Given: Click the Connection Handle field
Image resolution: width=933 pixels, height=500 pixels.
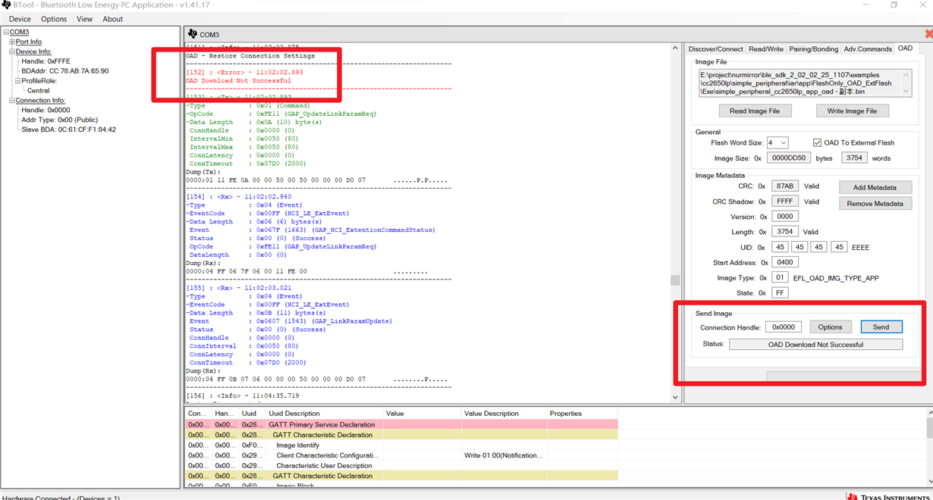Looking at the screenshot, I should point(783,327).
